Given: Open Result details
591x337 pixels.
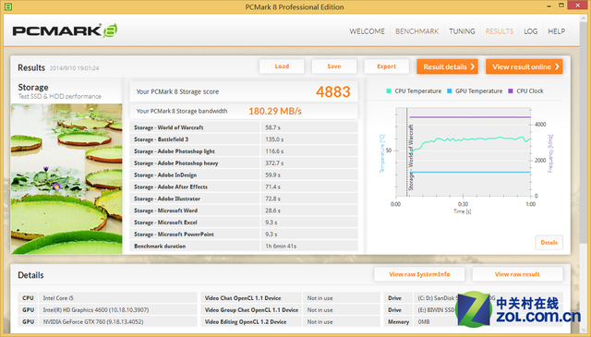Looking at the screenshot, I should [x=447, y=66].
